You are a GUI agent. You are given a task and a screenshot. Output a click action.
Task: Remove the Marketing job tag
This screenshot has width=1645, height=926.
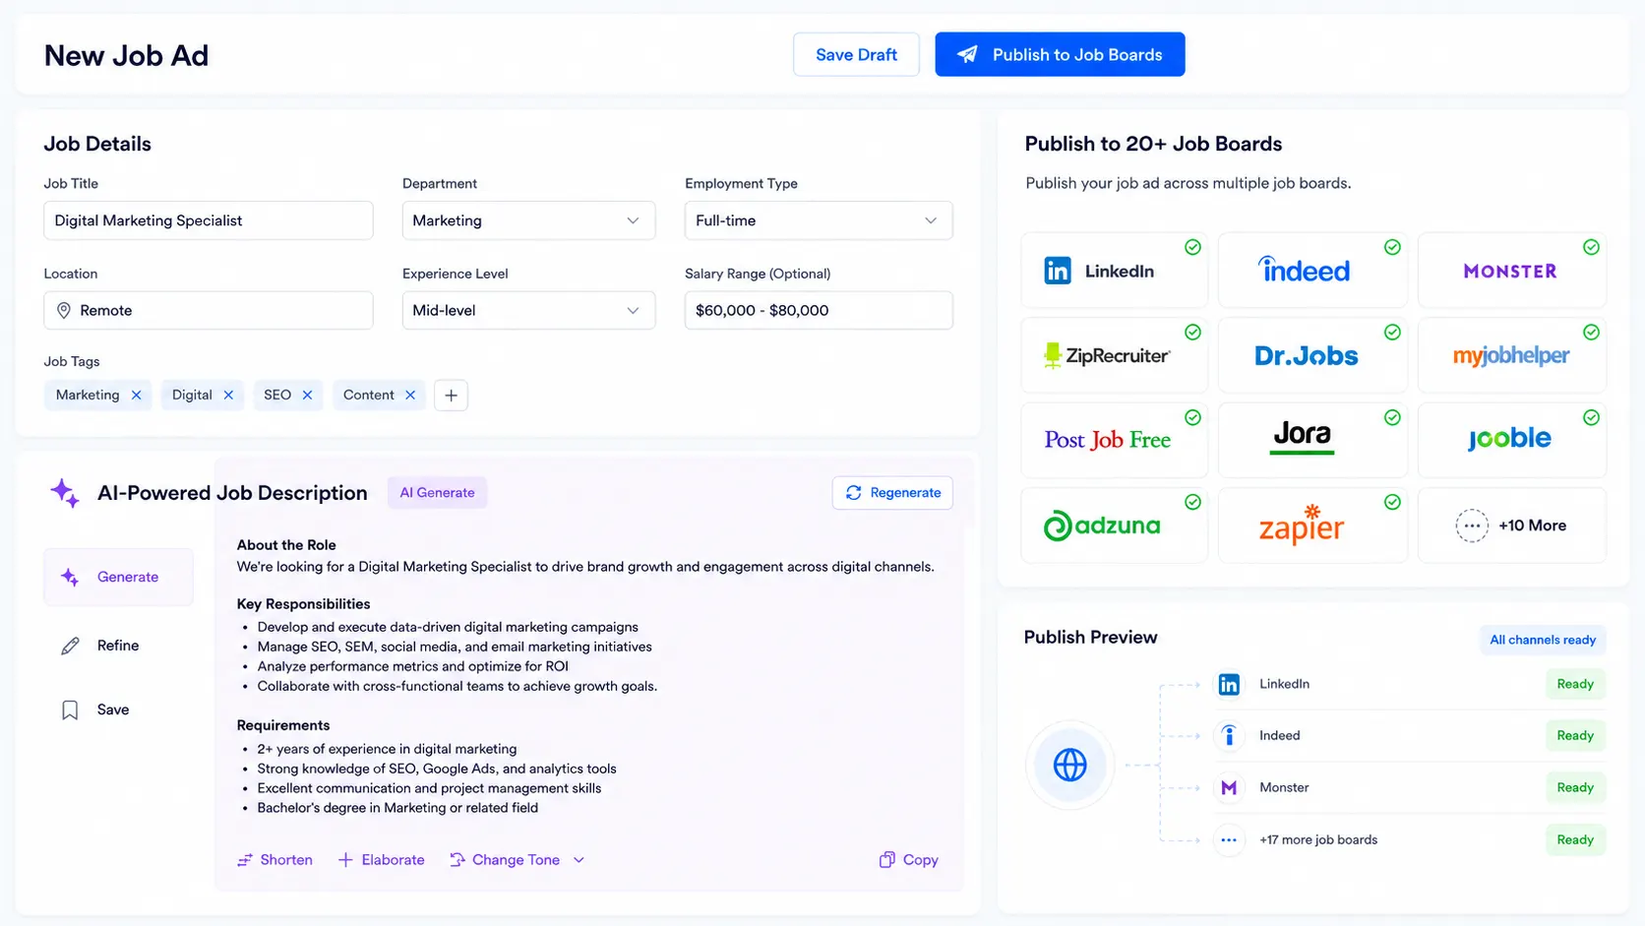point(137,395)
